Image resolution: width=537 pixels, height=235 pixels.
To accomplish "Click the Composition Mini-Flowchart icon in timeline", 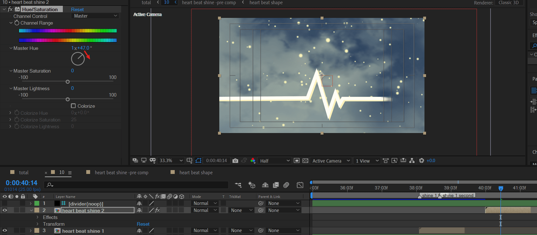I will pyautogui.click(x=238, y=185).
